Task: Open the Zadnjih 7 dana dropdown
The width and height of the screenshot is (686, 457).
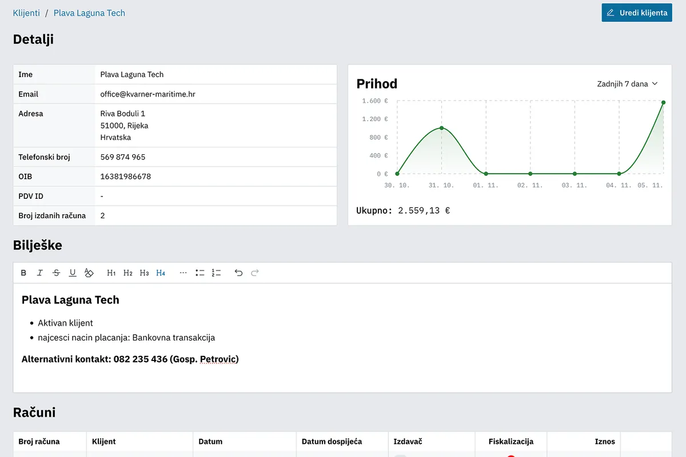Action: [628, 84]
